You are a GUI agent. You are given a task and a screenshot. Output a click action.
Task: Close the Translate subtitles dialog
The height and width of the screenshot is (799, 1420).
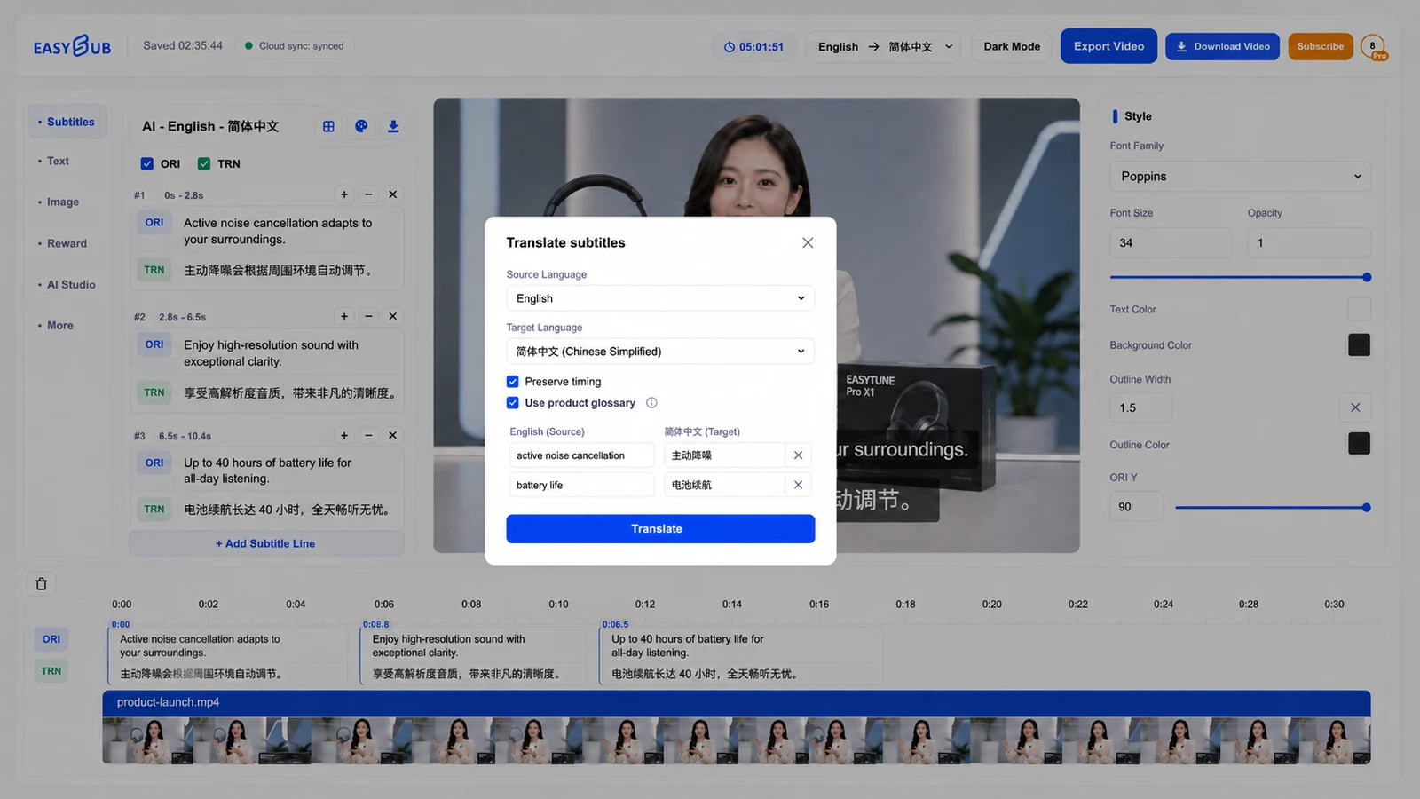[x=808, y=242]
